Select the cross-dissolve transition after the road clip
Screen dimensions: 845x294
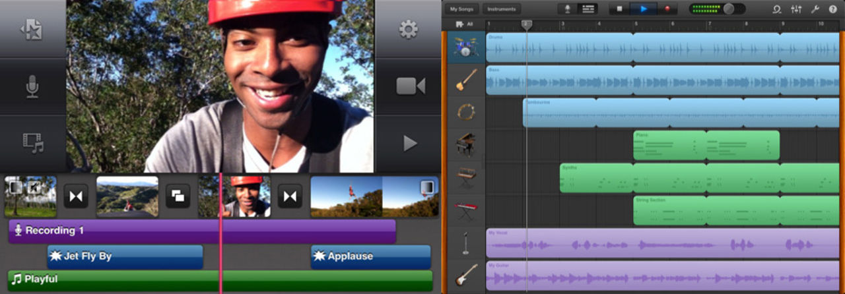point(178,196)
